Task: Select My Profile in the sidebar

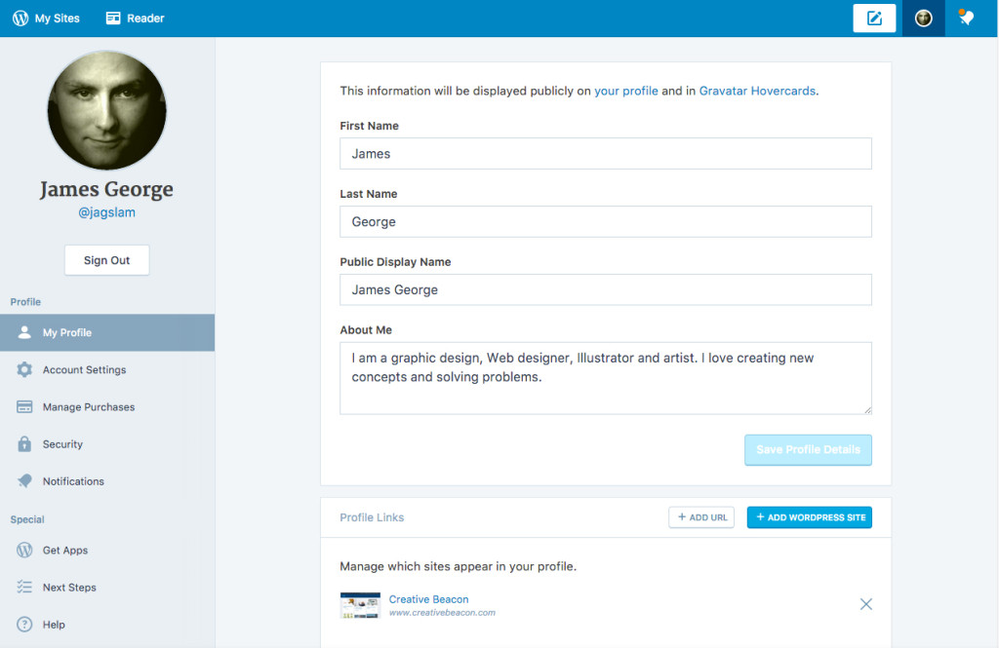Action: (107, 332)
